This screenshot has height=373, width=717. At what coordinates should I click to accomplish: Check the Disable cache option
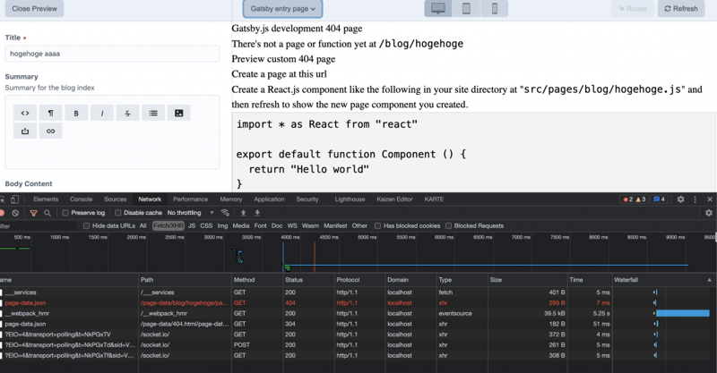coord(118,213)
